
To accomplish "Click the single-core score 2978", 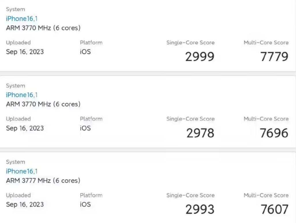I will (x=200, y=133).
